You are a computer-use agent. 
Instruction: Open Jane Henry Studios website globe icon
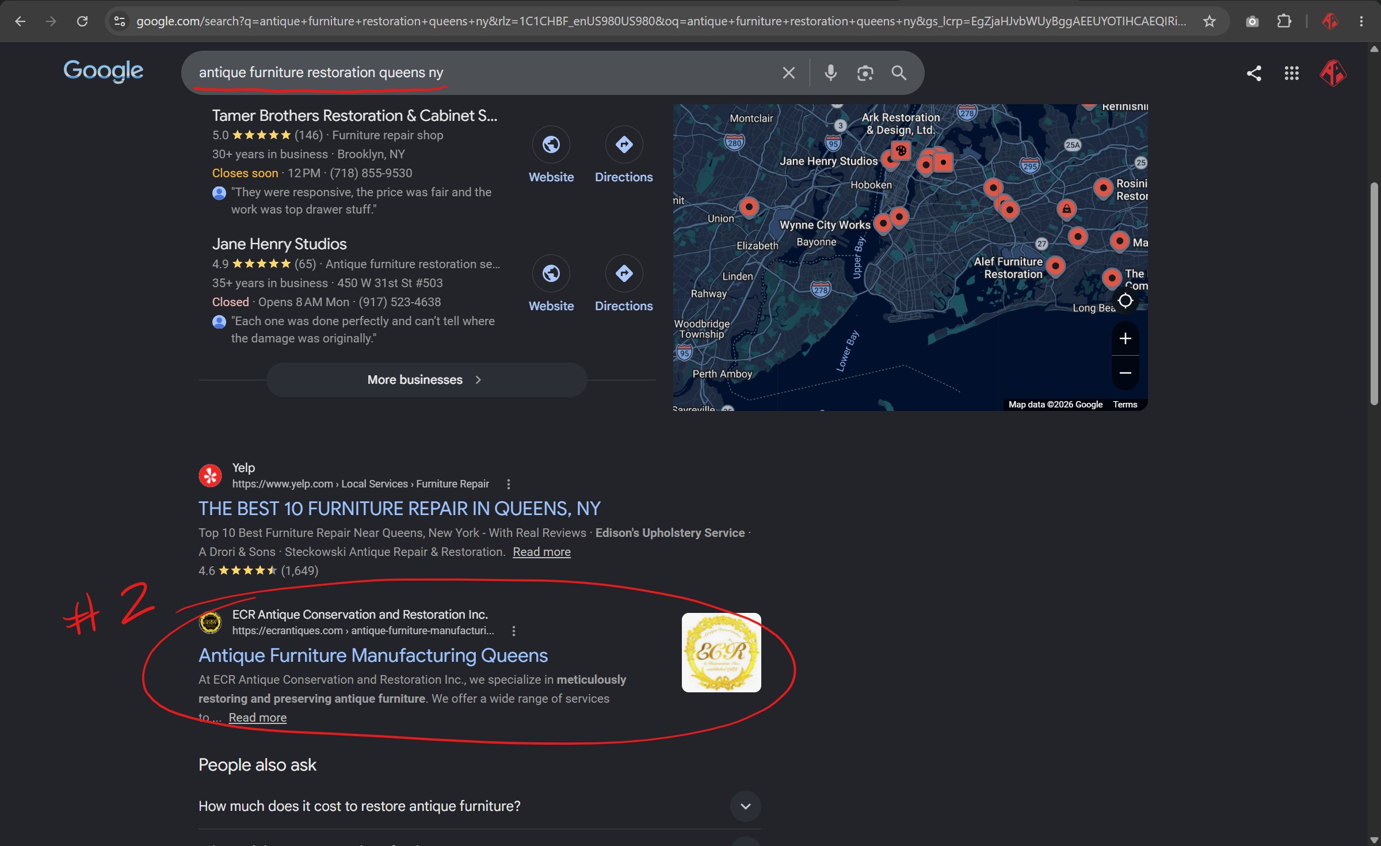tap(551, 273)
